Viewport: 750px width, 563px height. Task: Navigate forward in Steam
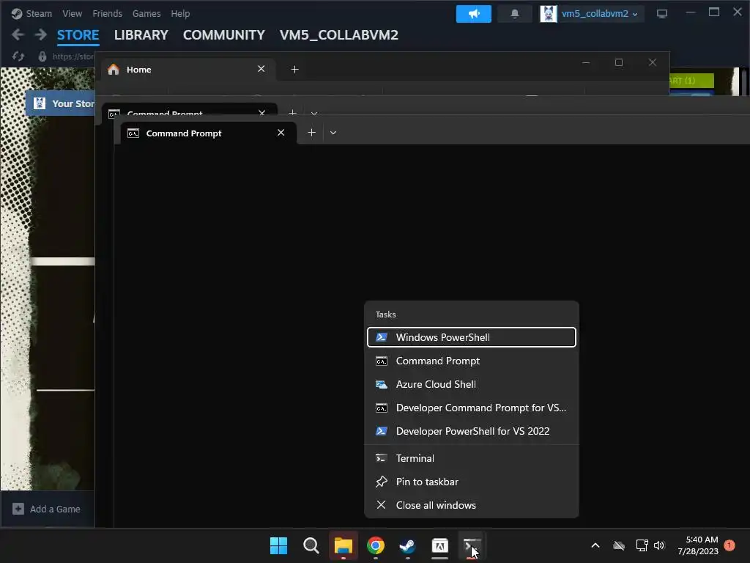pos(41,34)
